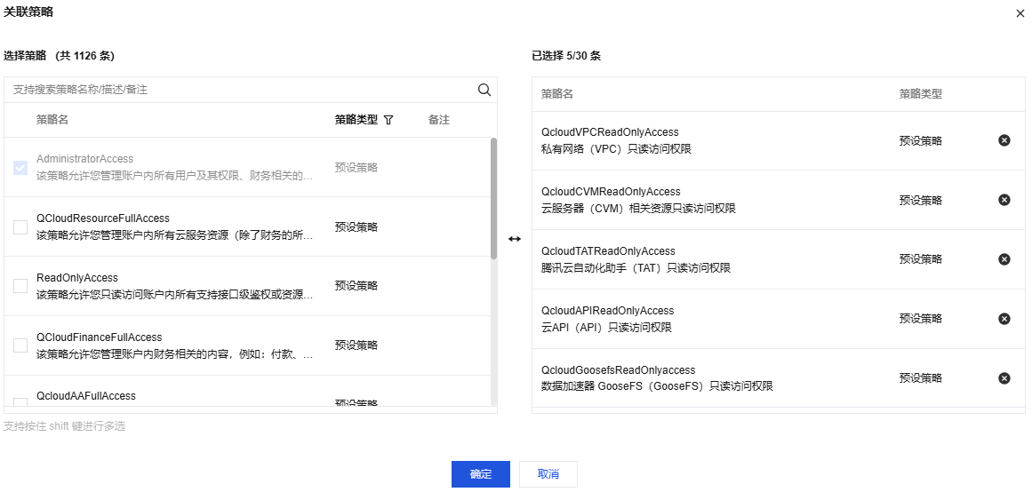The height and width of the screenshot is (492, 1032).
Task: Click the 策略类型 header in the selected table
Action: point(921,93)
